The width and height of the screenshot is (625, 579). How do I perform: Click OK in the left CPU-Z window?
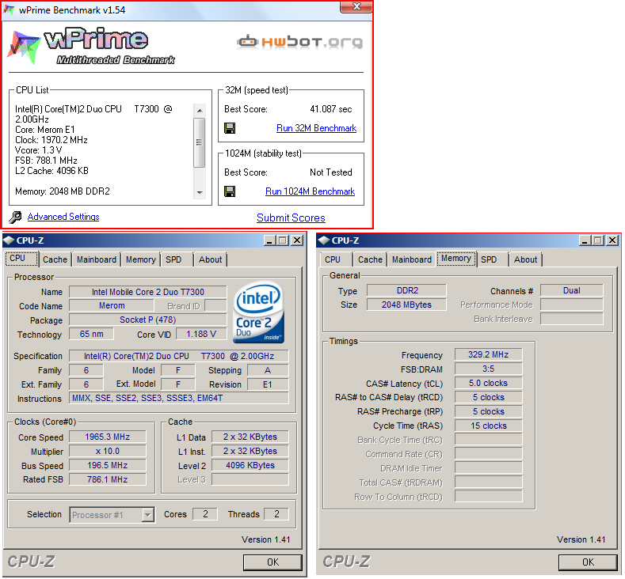click(x=272, y=562)
